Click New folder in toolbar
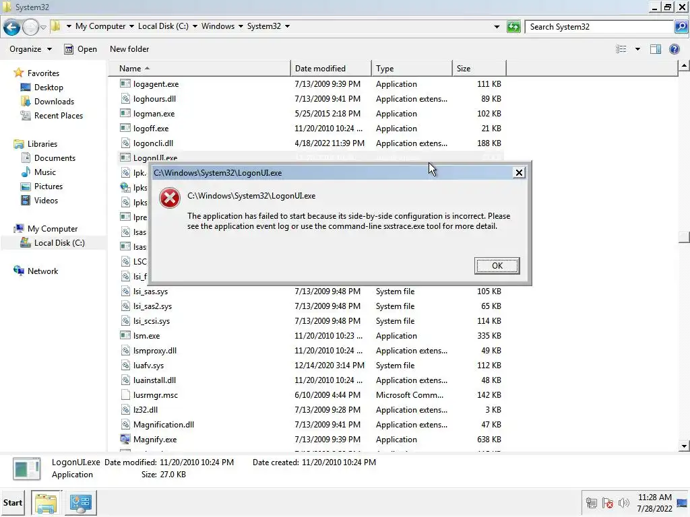This screenshot has height=517, width=690. (x=129, y=49)
